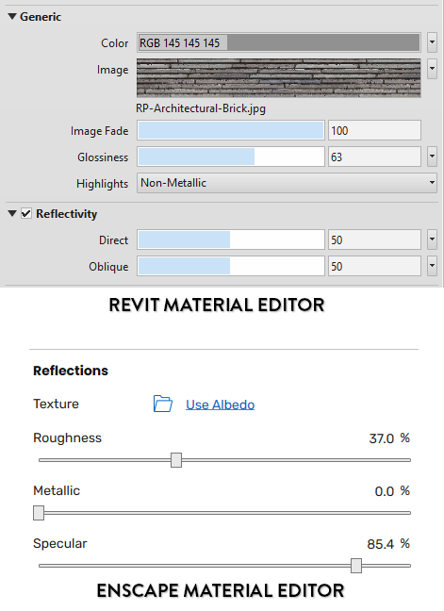Open the Direct reflectivity dropdown arrow
Image resolution: width=444 pixels, height=611 pixels.
click(432, 239)
